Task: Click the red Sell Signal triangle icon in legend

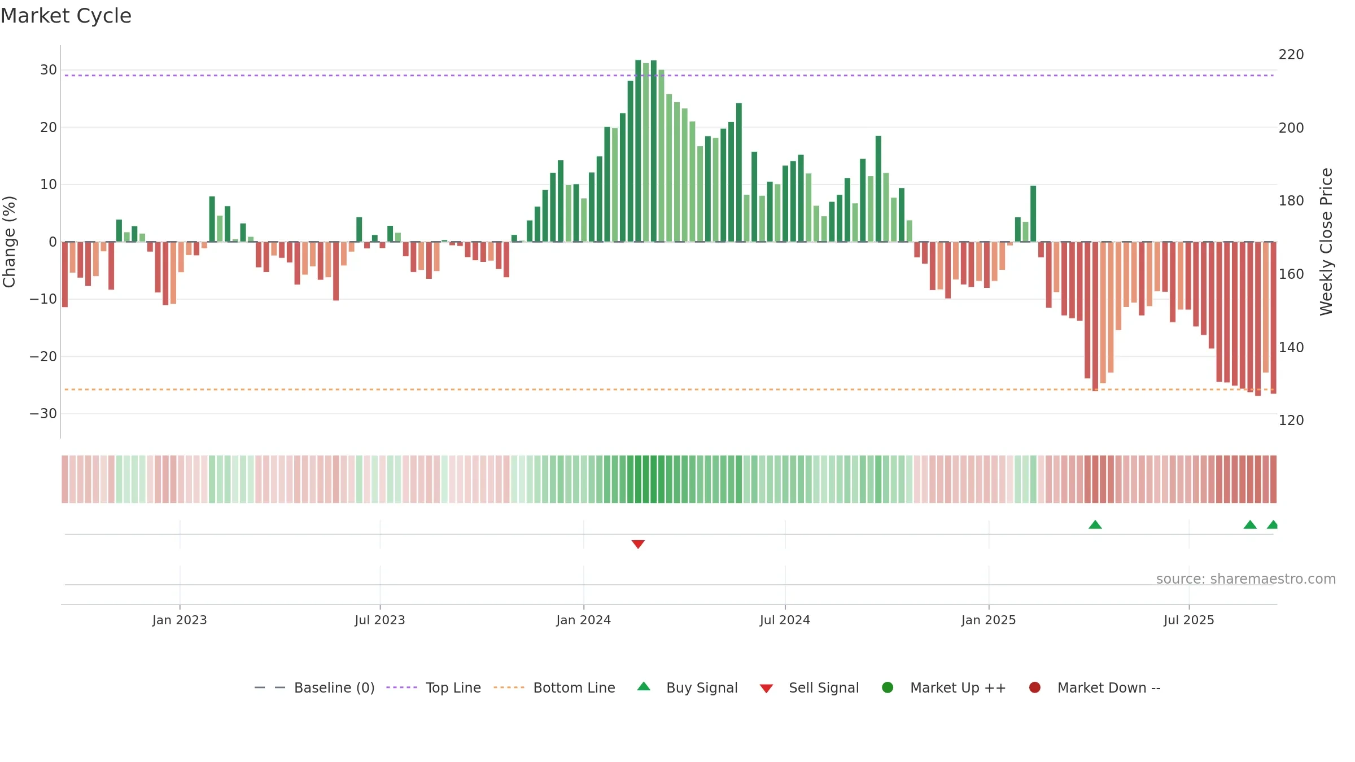Action: point(766,689)
